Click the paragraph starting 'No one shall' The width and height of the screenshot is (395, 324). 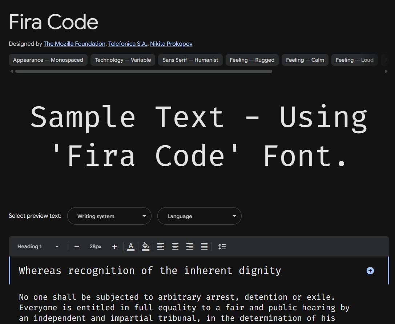click(x=184, y=308)
